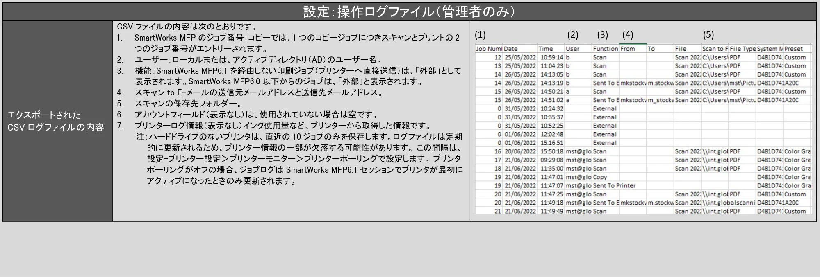Click the time cell 14:13:05
Viewport: 820px width, 277px height.
pyautogui.click(x=551, y=74)
